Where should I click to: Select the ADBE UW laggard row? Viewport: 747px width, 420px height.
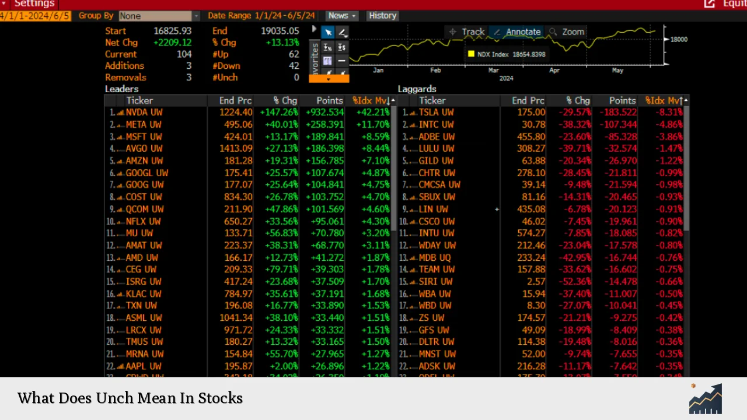tap(541, 136)
